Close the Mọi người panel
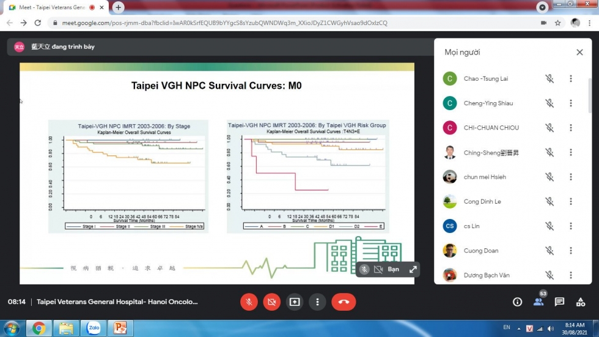 click(x=579, y=53)
